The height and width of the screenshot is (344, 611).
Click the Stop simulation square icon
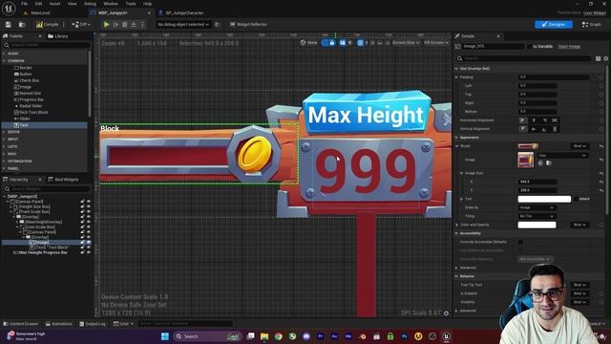[125, 24]
